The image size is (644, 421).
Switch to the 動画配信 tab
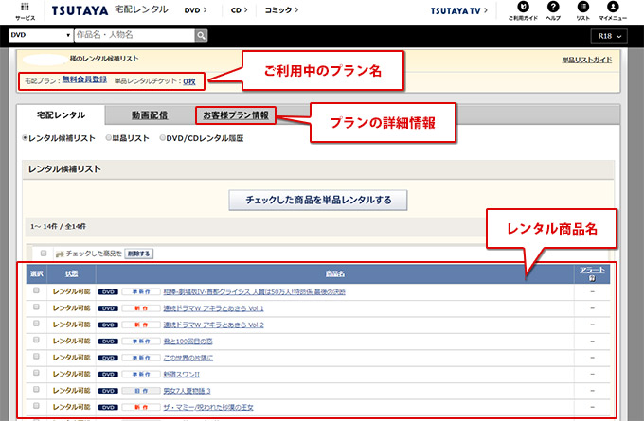click(x=150, y=115)
